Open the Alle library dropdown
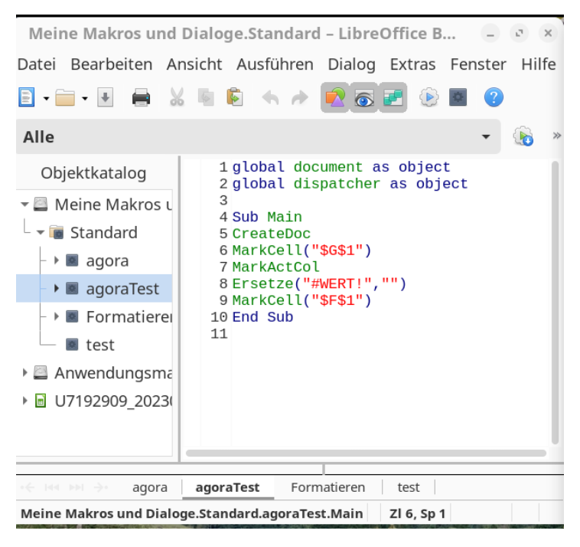Screen dimensions: 580x547 coord(258,136)
